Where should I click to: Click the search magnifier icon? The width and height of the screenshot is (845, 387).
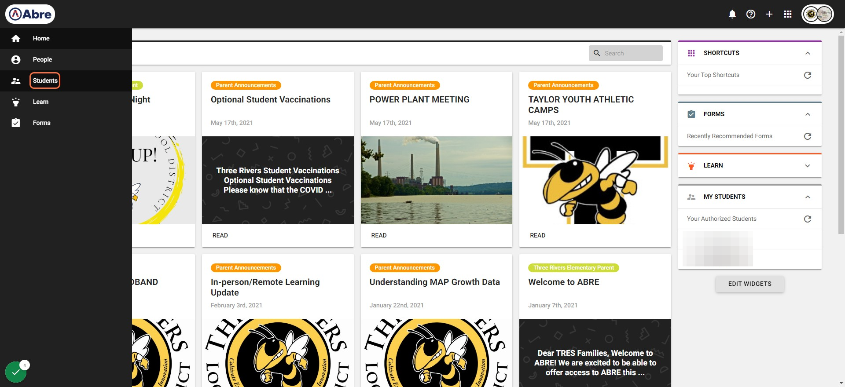597,53
